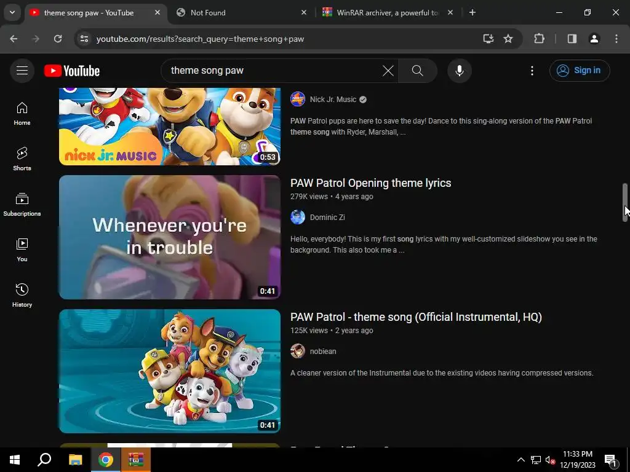This screenshot has height=472, width=630.
Task: Clear the search box with the X icon
Action: 388,71
